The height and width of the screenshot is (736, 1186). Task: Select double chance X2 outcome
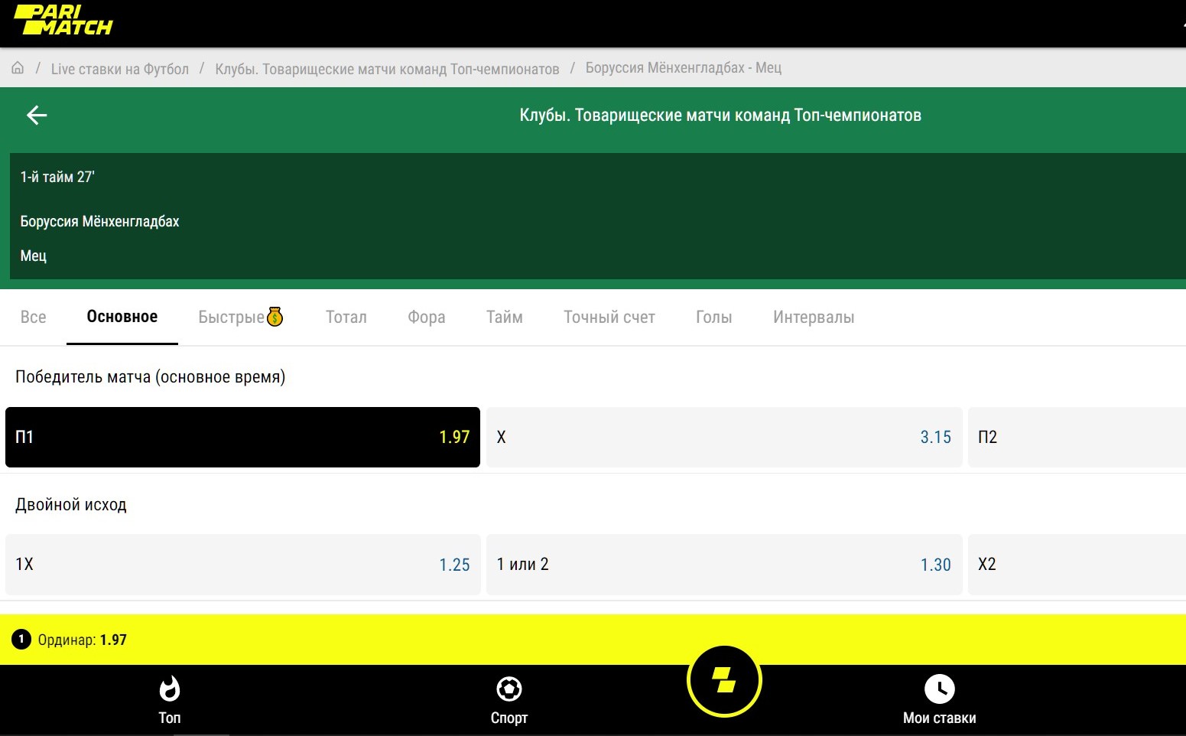pos(1077,565)
